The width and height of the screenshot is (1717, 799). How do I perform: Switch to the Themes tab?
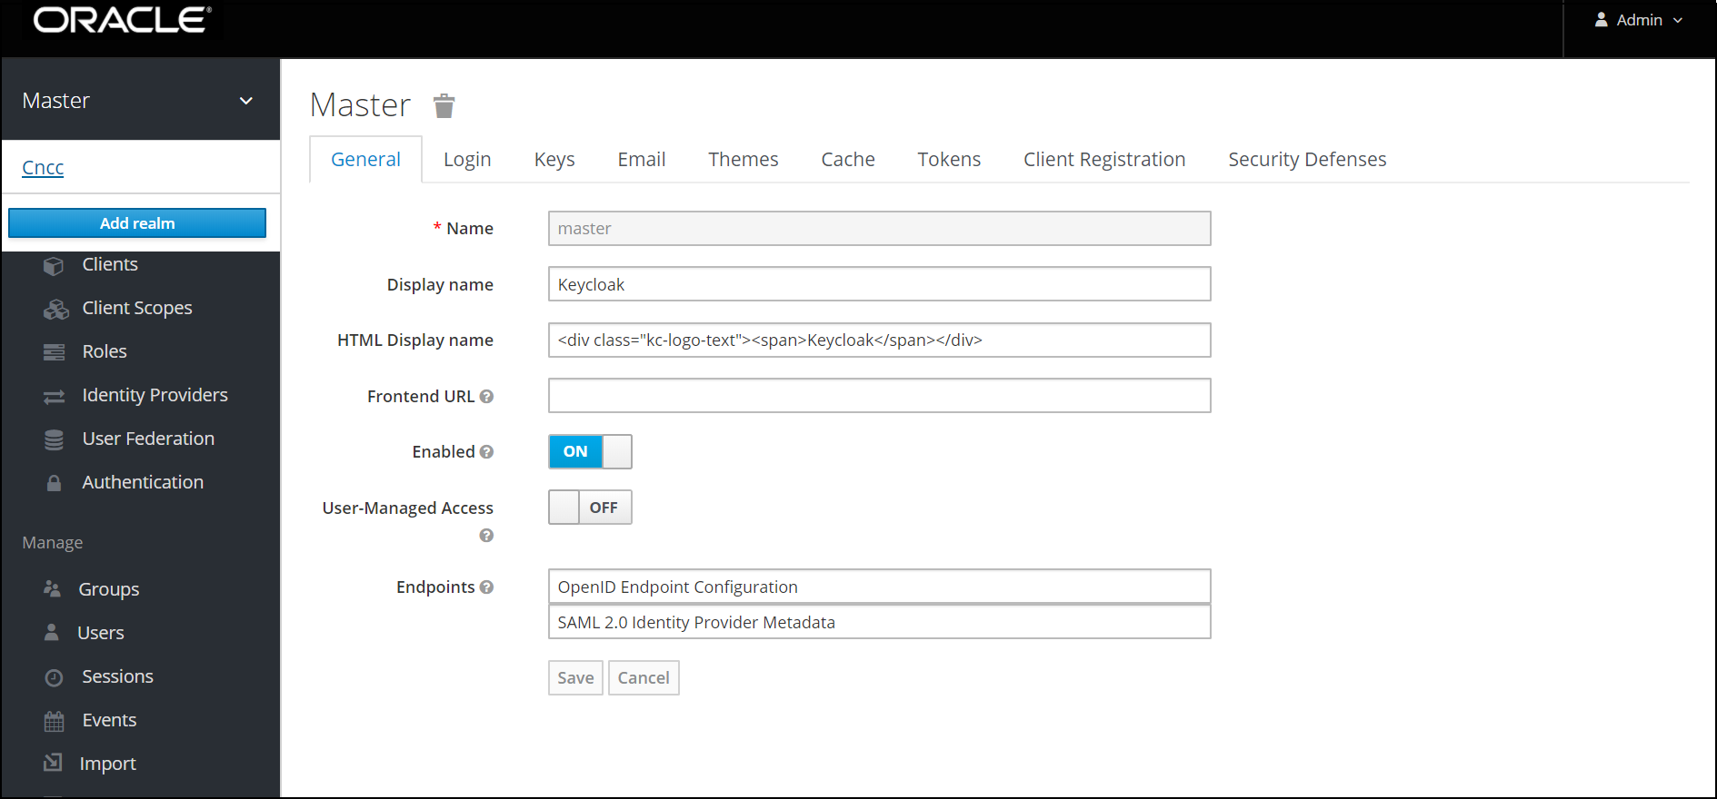coord(744,160)
